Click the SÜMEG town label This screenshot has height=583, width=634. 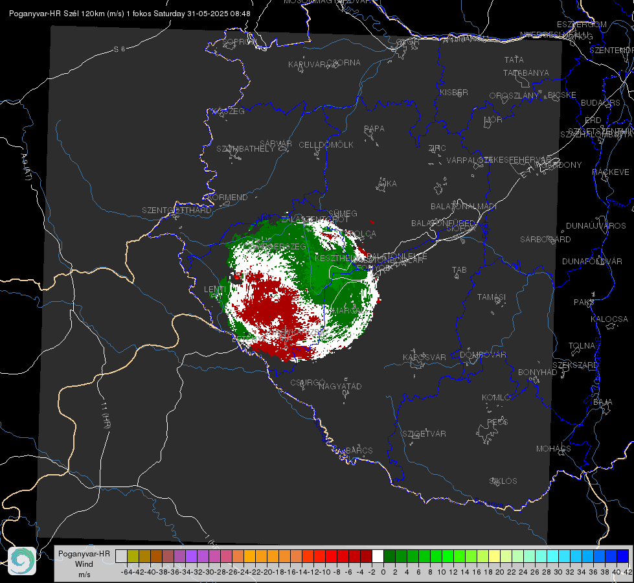click(x=343, y=213)
